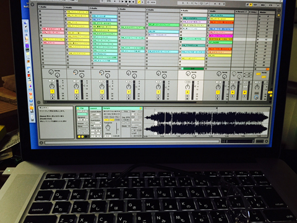Image resolution: width=297 pixels, height=223 pixels.
Task: Click the Clip box title bar
Action: click(82, 108)
